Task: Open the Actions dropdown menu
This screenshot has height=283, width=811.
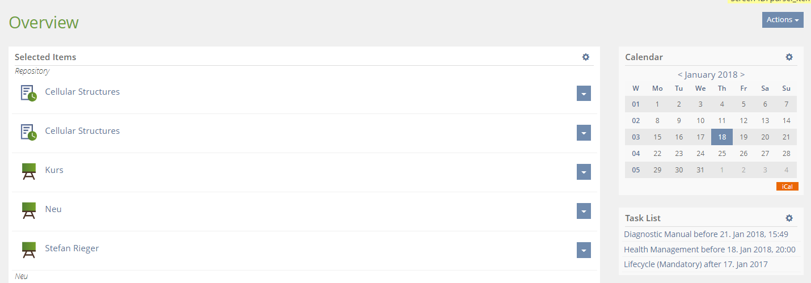Action: 783,20
